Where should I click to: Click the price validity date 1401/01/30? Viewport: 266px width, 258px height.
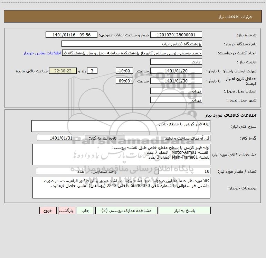(176, 81)
